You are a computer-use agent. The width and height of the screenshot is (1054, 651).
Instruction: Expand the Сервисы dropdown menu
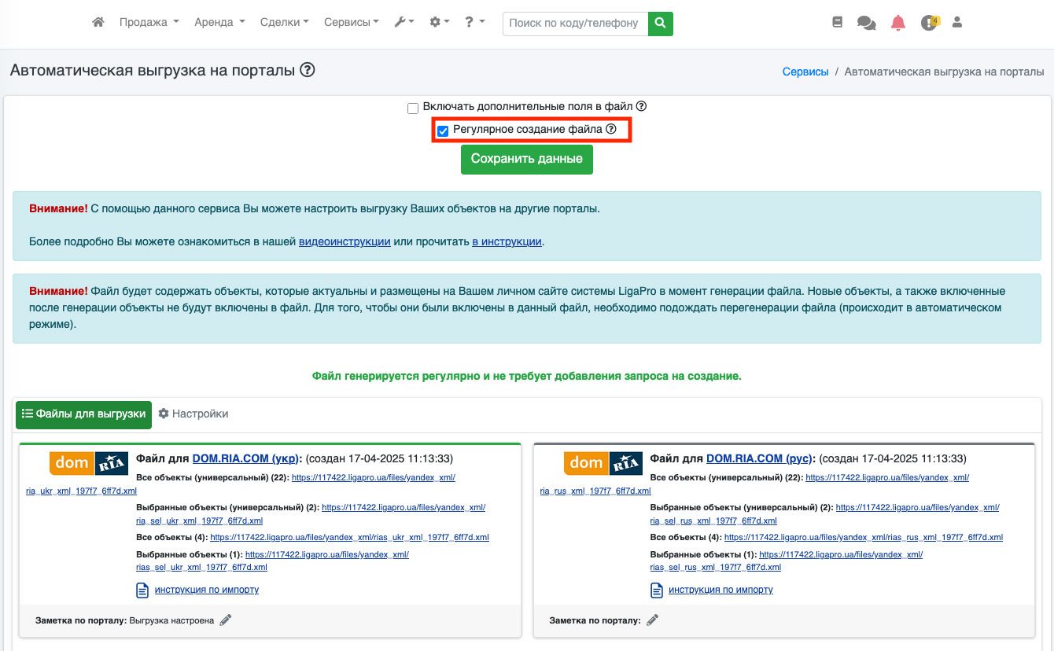[351, 23]
